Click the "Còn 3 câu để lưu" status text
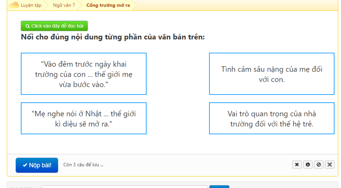The width and height of the screenshot is (341, 188). coord(83,164)
